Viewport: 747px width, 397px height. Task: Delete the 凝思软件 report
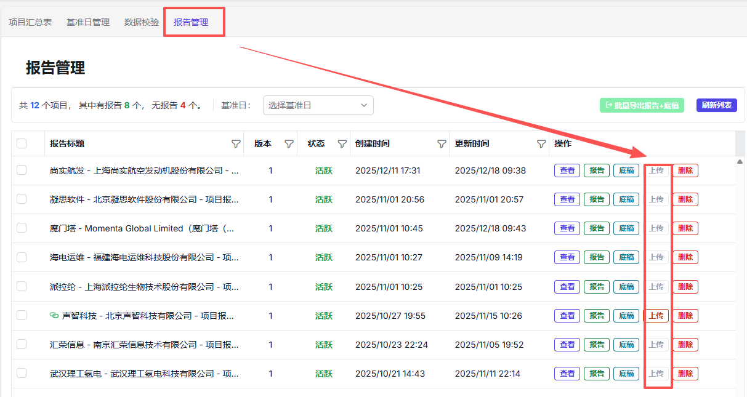(685, 199)
